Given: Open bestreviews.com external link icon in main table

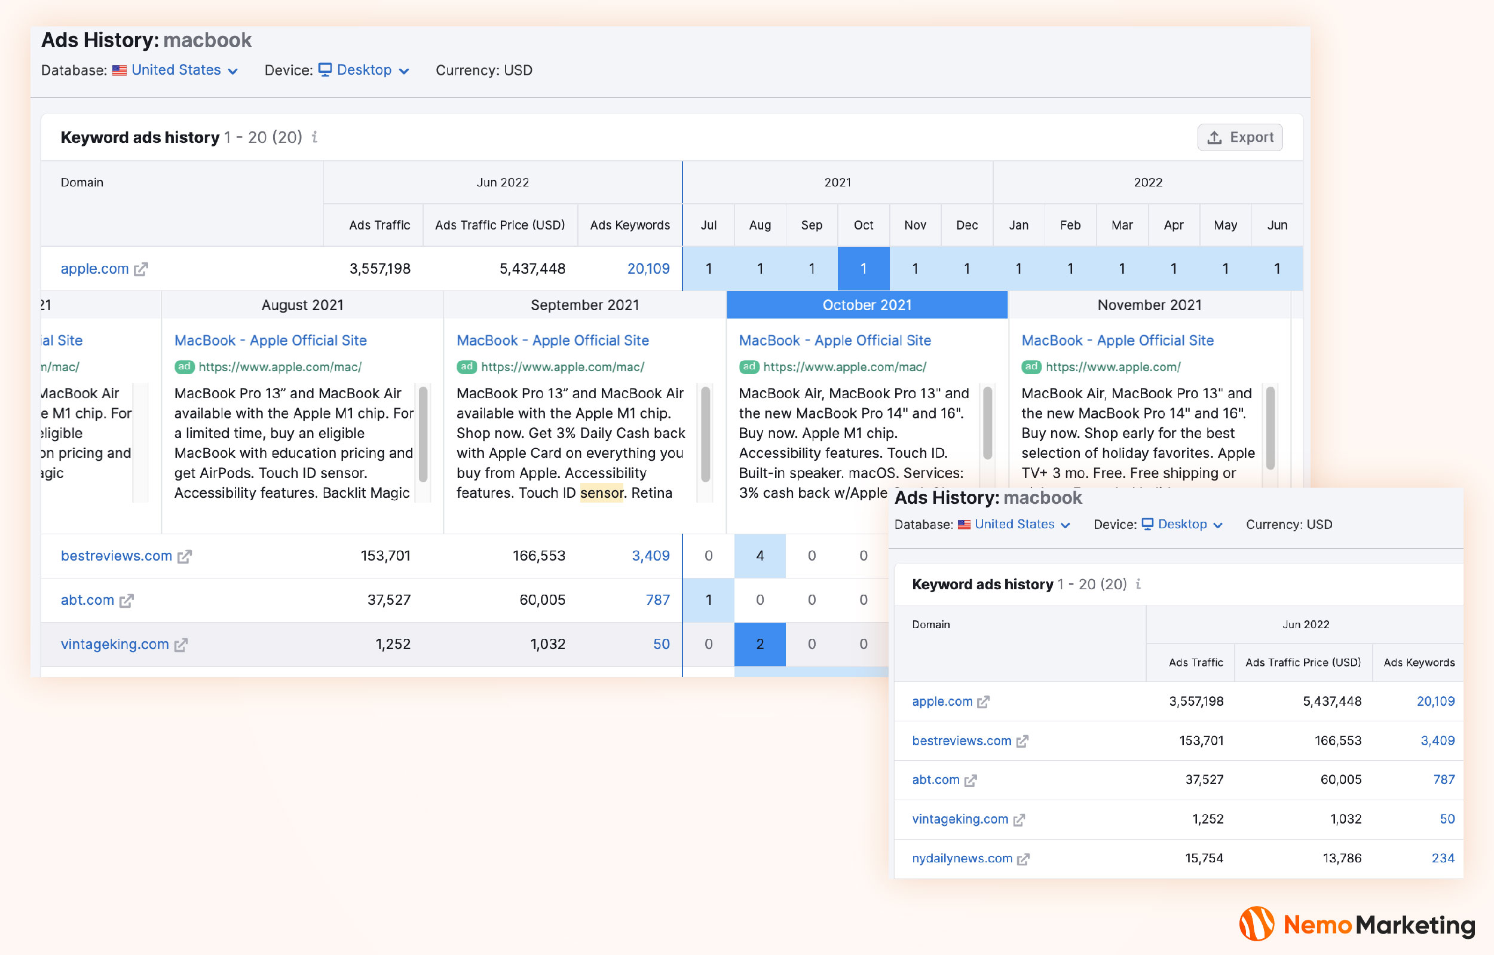Looking at the screenshot, I should coord(184,556).
